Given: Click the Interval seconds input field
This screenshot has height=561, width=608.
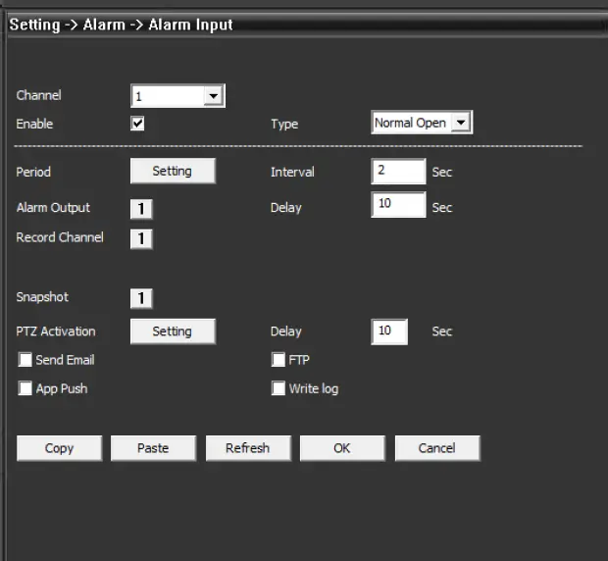Looking at the screenshot, I should pos(398,172).
